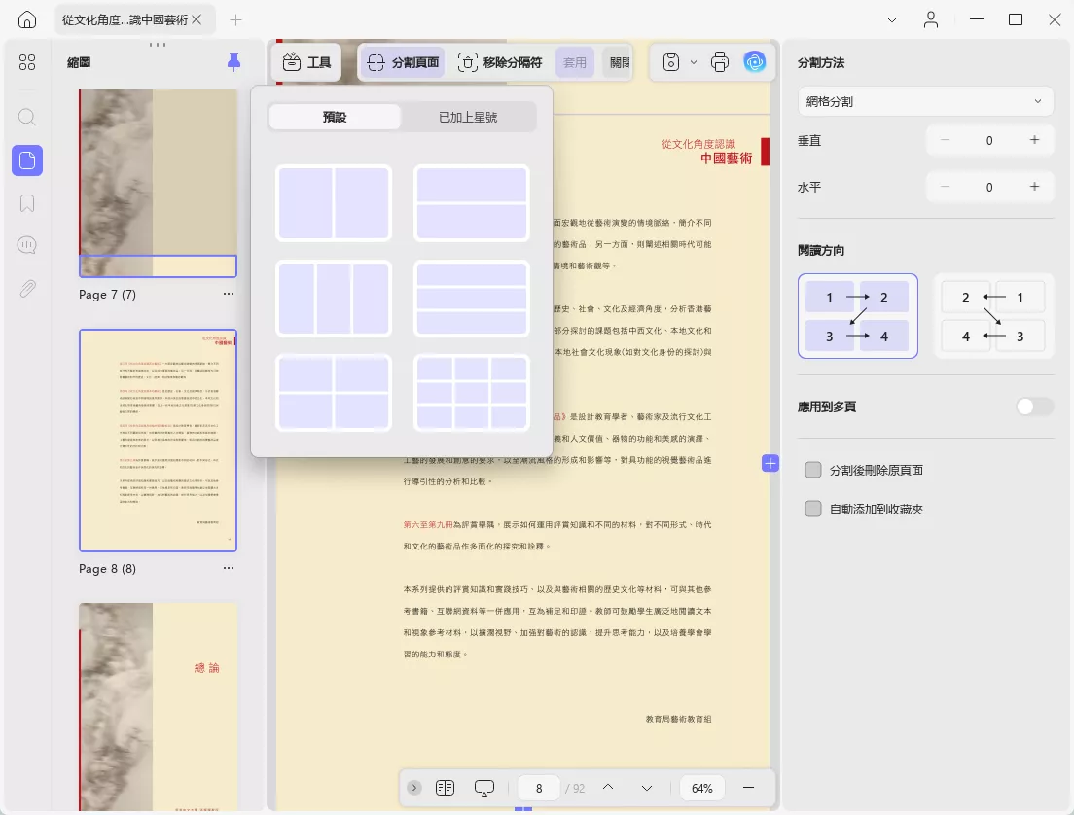Screen dimensions: 1074x815
Task: Click the panel drag handle dots
Action: [158, 45]
